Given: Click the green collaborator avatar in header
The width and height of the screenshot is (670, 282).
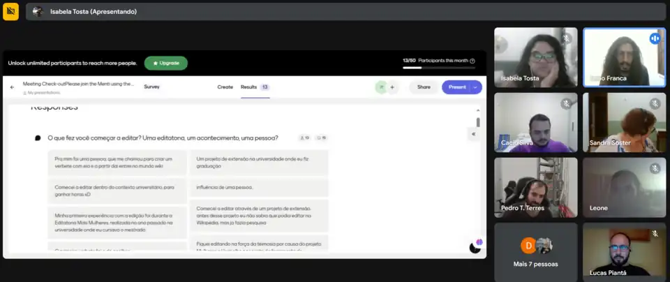Looking at the screenshot, I should [x=381, y=87].
